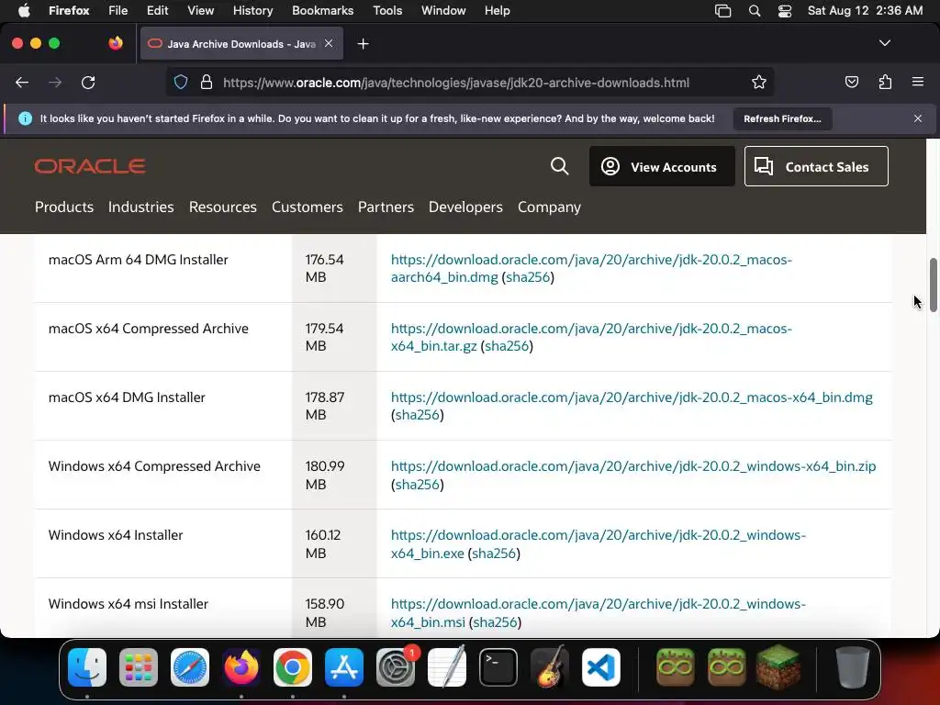
Task: Open sha256 for macOS x64 DMG Installer
Action: click(x=418, y=415)
